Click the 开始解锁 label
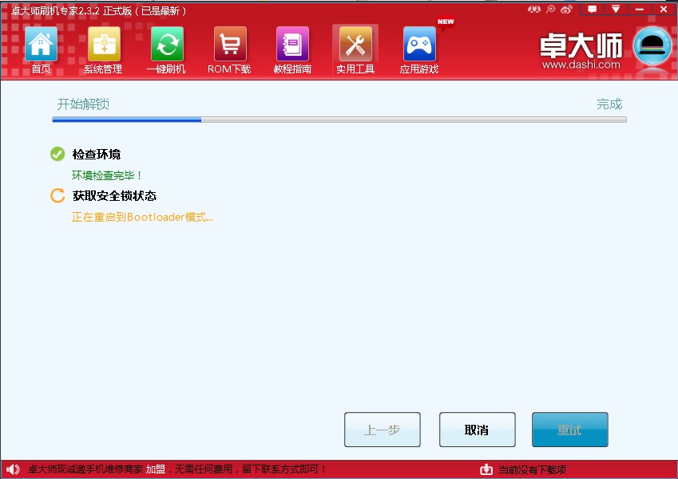The width and height of the screenshot is (678, 479). (83, 104)
